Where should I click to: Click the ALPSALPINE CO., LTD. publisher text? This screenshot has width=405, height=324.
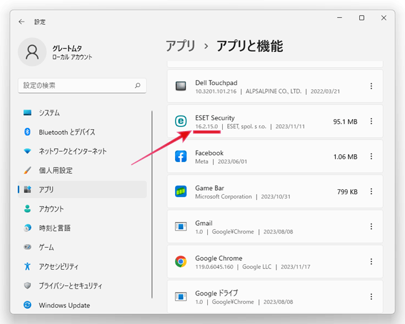pyautogui.click(x=273, y=91)
